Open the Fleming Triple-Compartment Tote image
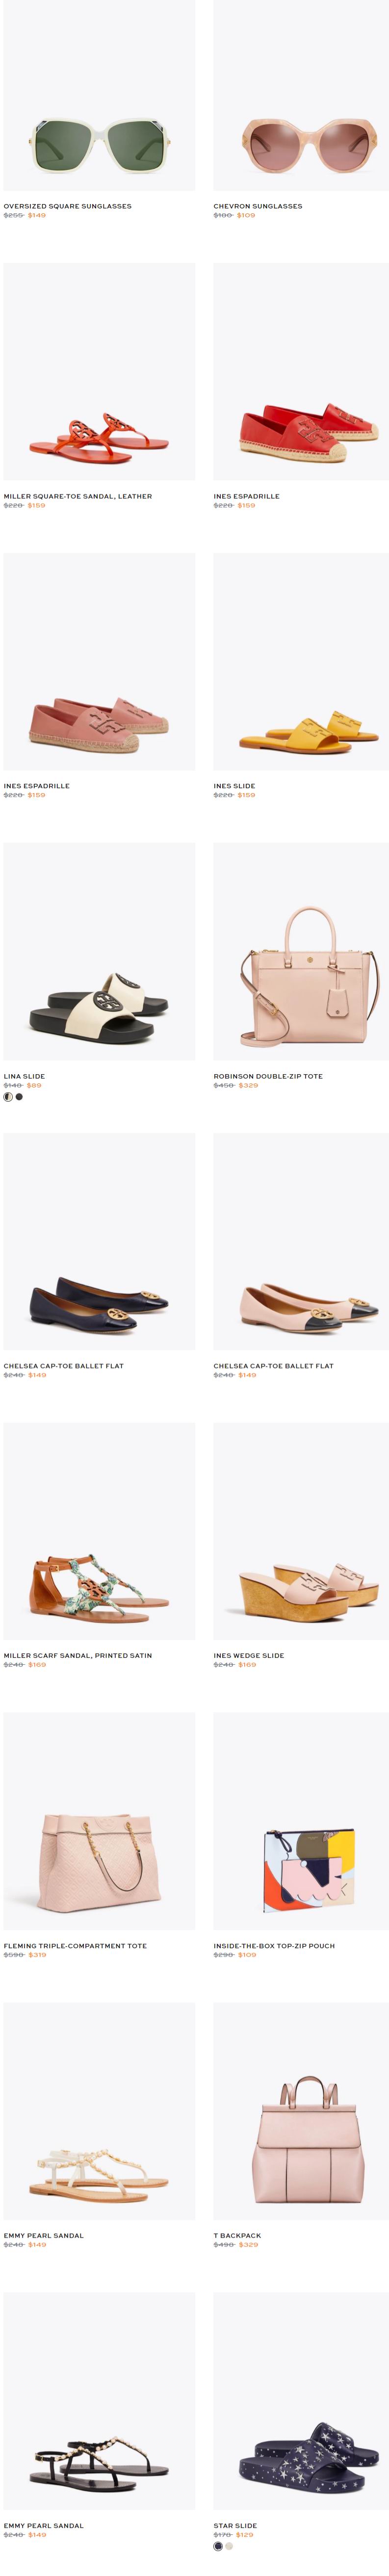This screenshot has width=389, height=2576. tap(99, 1821)
